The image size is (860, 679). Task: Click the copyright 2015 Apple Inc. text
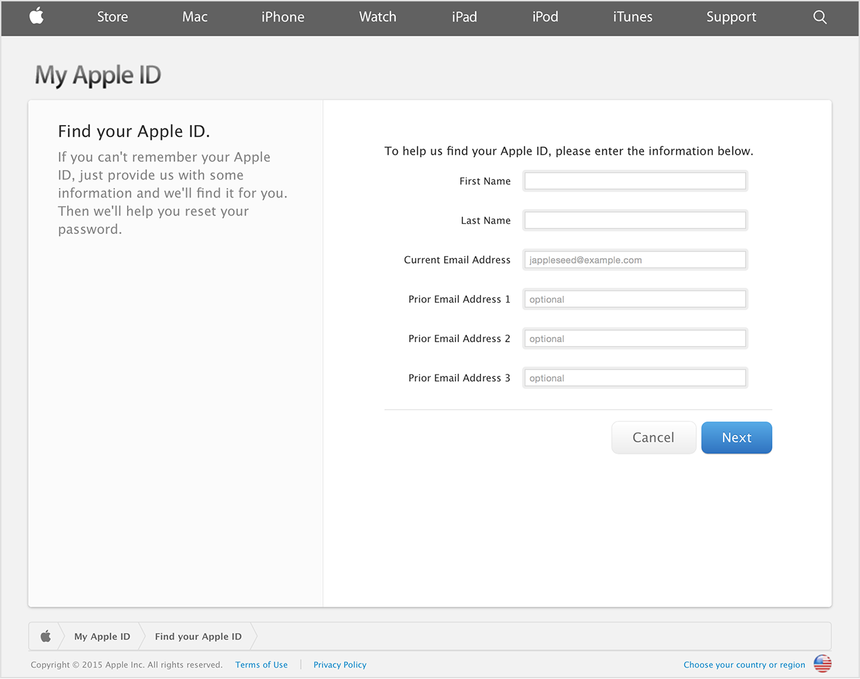coord(126,665)
